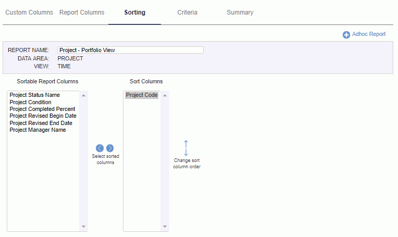Screen dimensions: 398x237
Task: Click the Adhoc Report plus icon
Action: 346,35
